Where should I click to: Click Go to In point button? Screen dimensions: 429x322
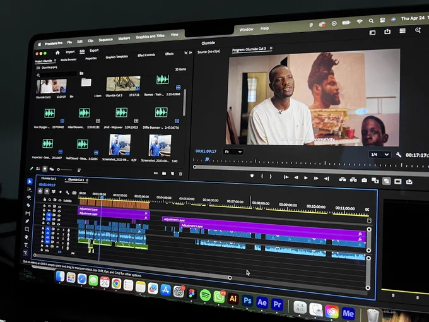(x=286, y=177)
